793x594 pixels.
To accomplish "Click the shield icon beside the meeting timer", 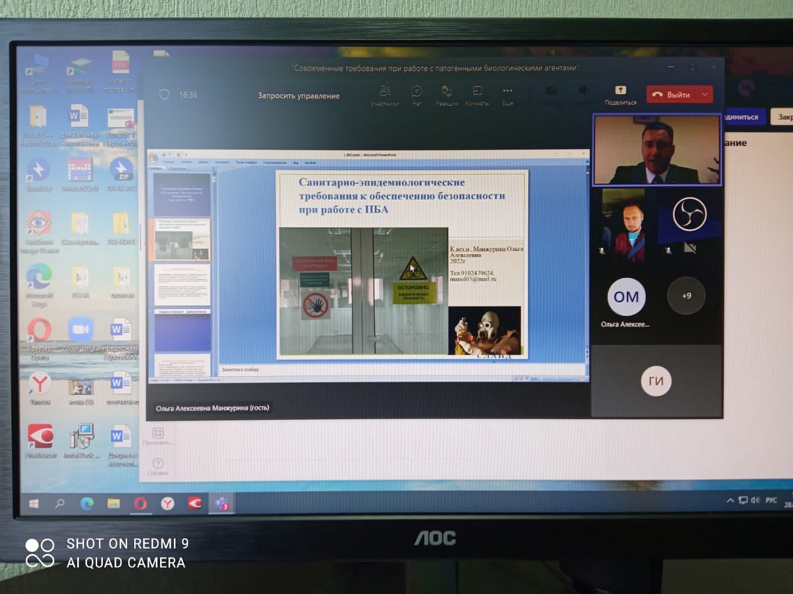I will pyautogui.click(x=164, y=95).
